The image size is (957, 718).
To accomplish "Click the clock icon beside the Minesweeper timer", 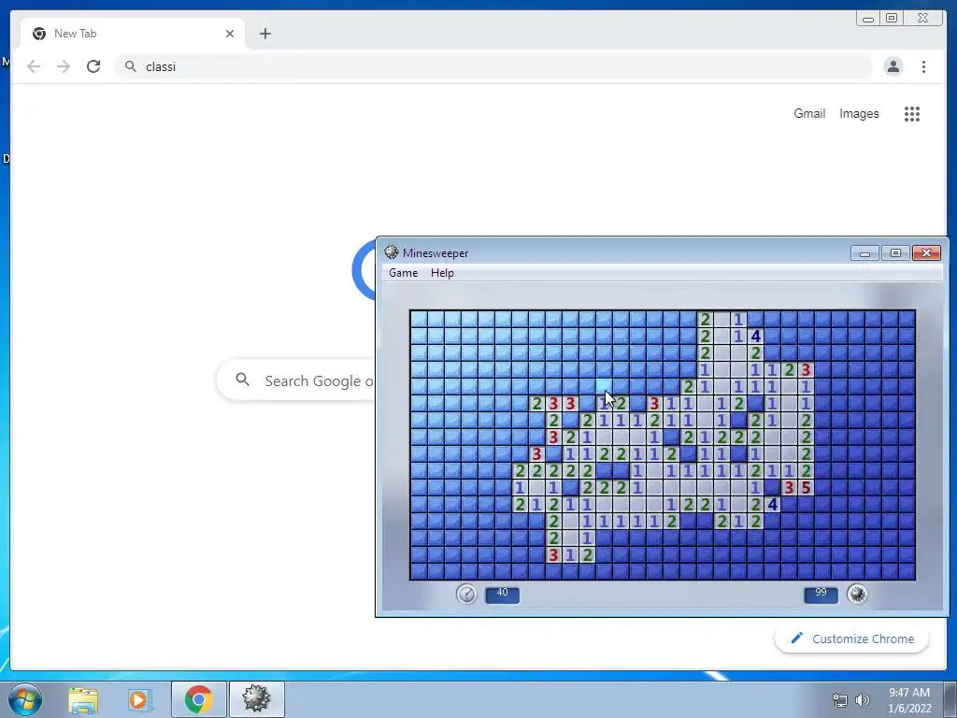I will (x=467, y=594).
